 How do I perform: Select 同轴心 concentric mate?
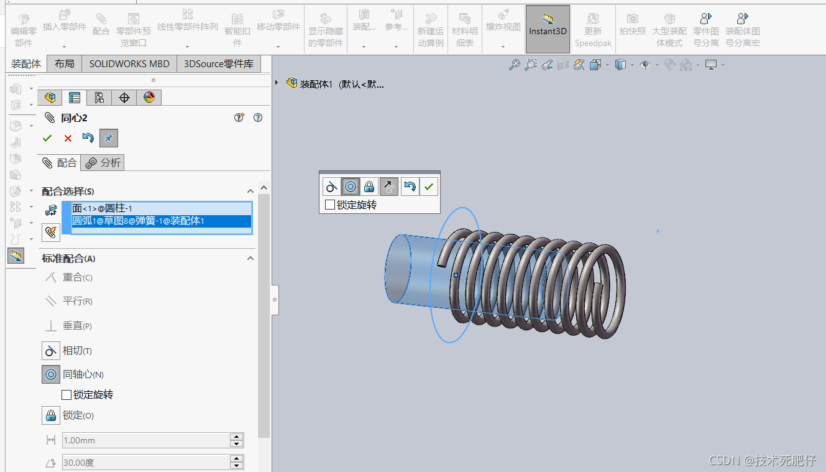click(73, 374)
